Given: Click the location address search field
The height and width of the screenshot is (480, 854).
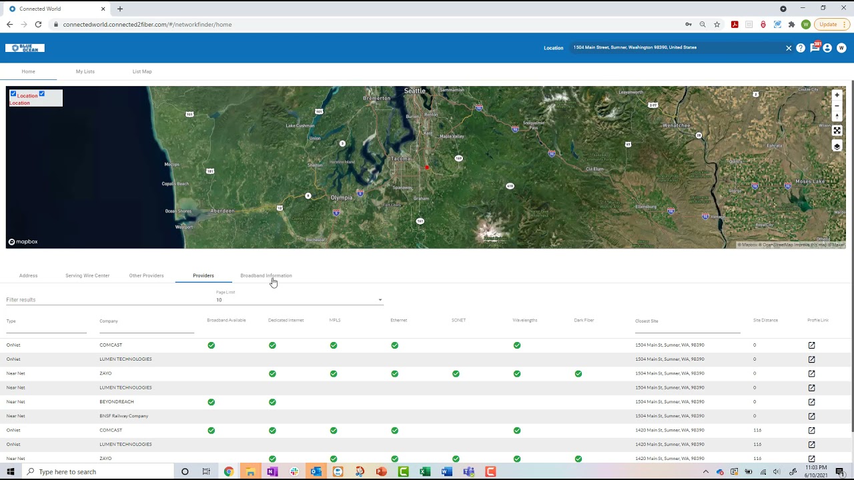Looking at the screenshot, I should click(x=677, y=48).
